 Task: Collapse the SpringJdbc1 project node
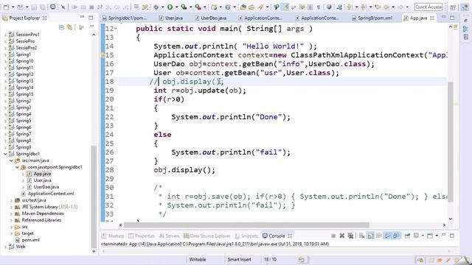(5, 154)
